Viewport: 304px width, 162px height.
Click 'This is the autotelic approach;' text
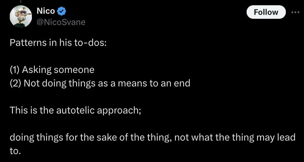[x=75, y=111]
